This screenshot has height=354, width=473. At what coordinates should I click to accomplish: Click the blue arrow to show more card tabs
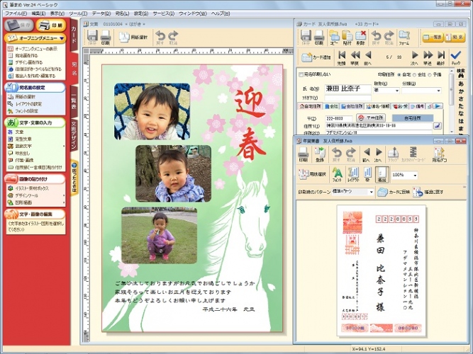pyautogui.click(x=438, y=106)
